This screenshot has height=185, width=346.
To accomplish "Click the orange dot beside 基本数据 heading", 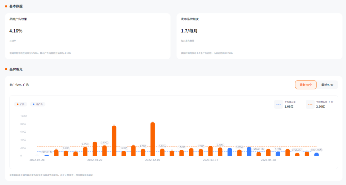I will click(6, 6).
